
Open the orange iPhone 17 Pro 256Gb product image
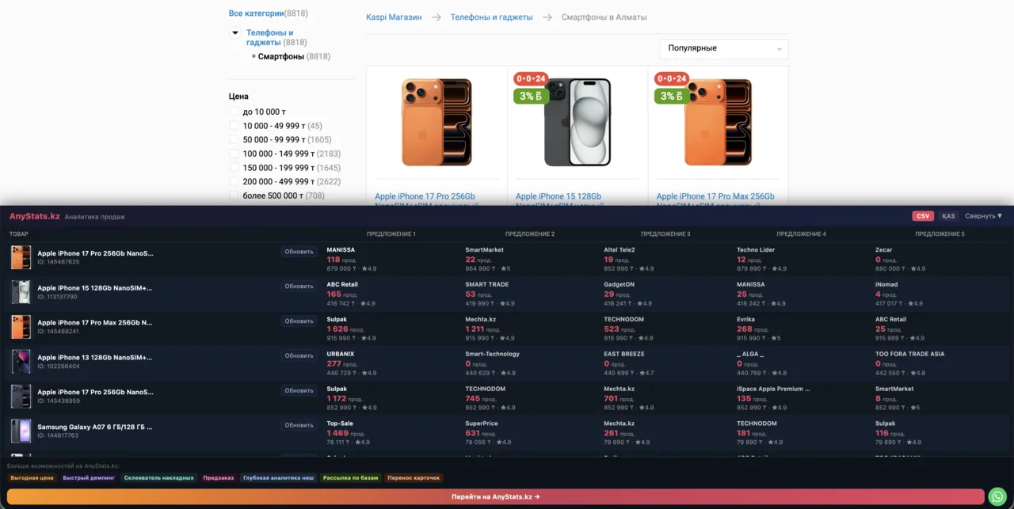click(x=436, y=122)
